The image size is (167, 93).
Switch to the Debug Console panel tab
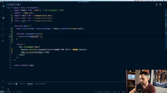pyautogui.click(x=40, y=84)
